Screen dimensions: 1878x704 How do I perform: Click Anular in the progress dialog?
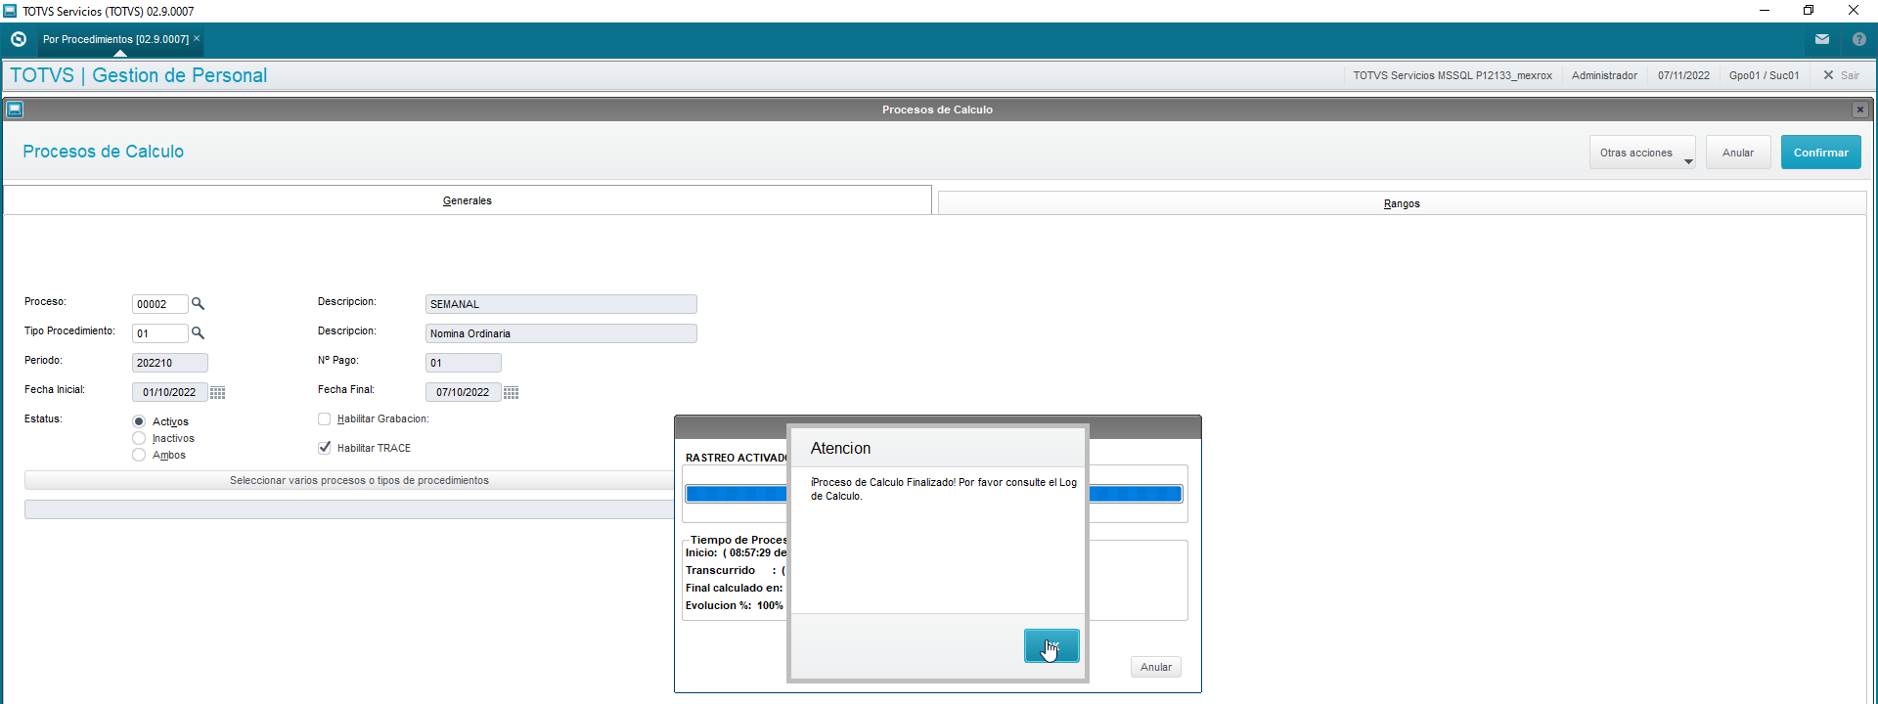click(x=1155, y=667)
